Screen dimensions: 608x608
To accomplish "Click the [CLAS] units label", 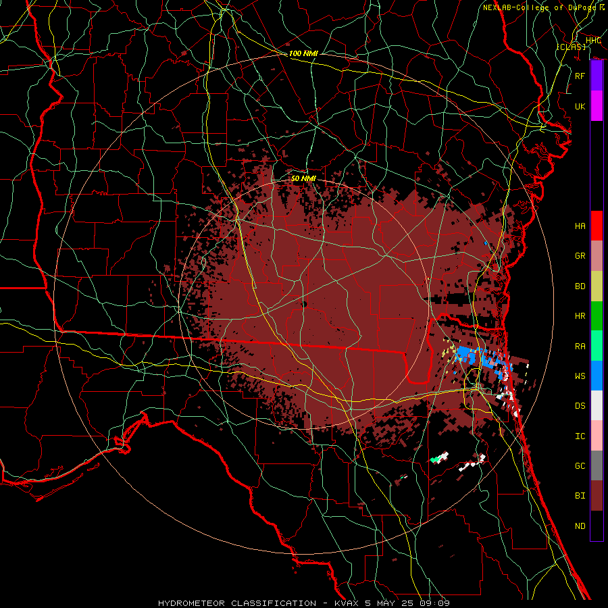I will pyautogui.click(x=571, y=47).
